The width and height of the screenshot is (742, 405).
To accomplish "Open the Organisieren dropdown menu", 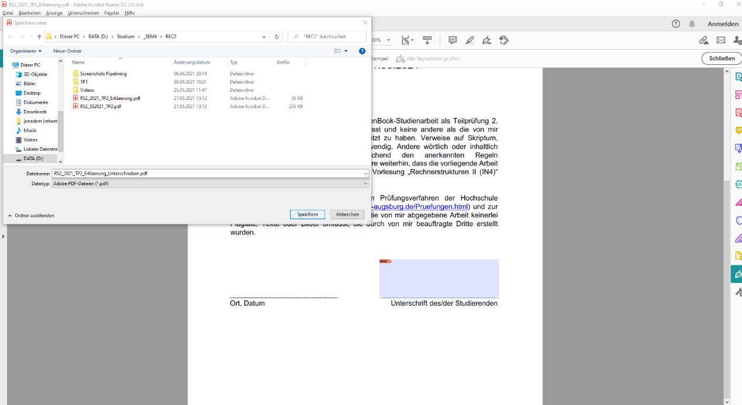I will (26, 51).
